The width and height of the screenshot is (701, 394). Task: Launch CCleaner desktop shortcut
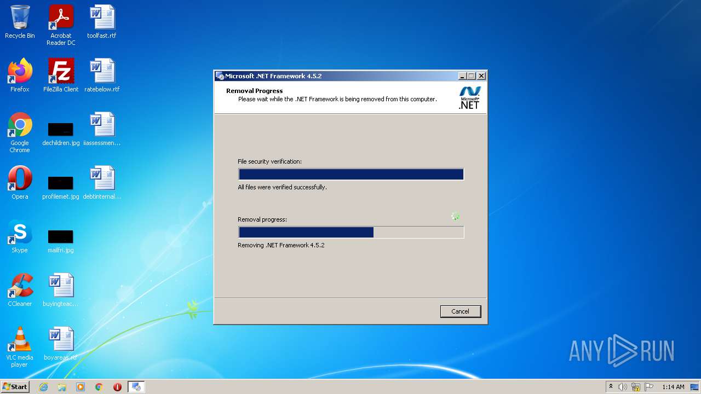pos(20,290)
